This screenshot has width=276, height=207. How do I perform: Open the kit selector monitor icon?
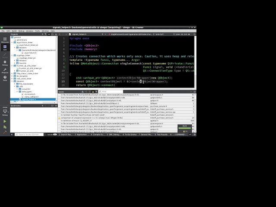coord(5,111)
